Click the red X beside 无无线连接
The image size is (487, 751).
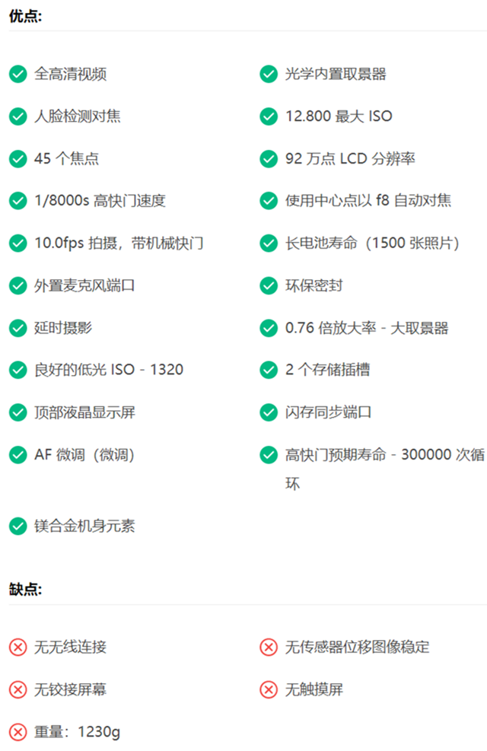click(18, 648)
